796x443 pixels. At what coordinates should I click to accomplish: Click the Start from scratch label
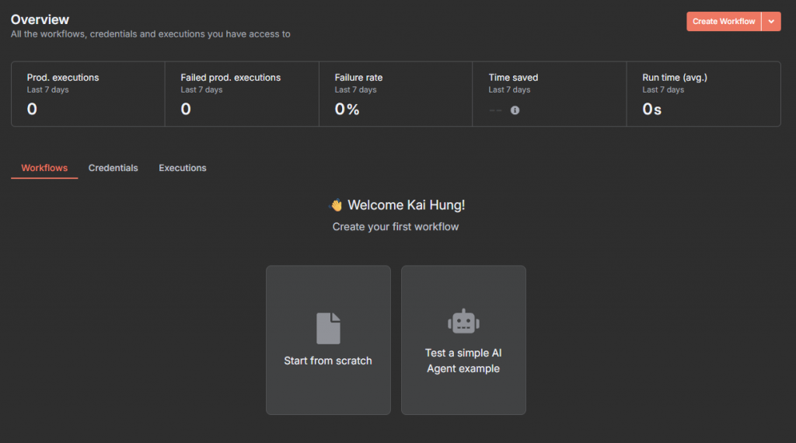click(x=328, y=361)
